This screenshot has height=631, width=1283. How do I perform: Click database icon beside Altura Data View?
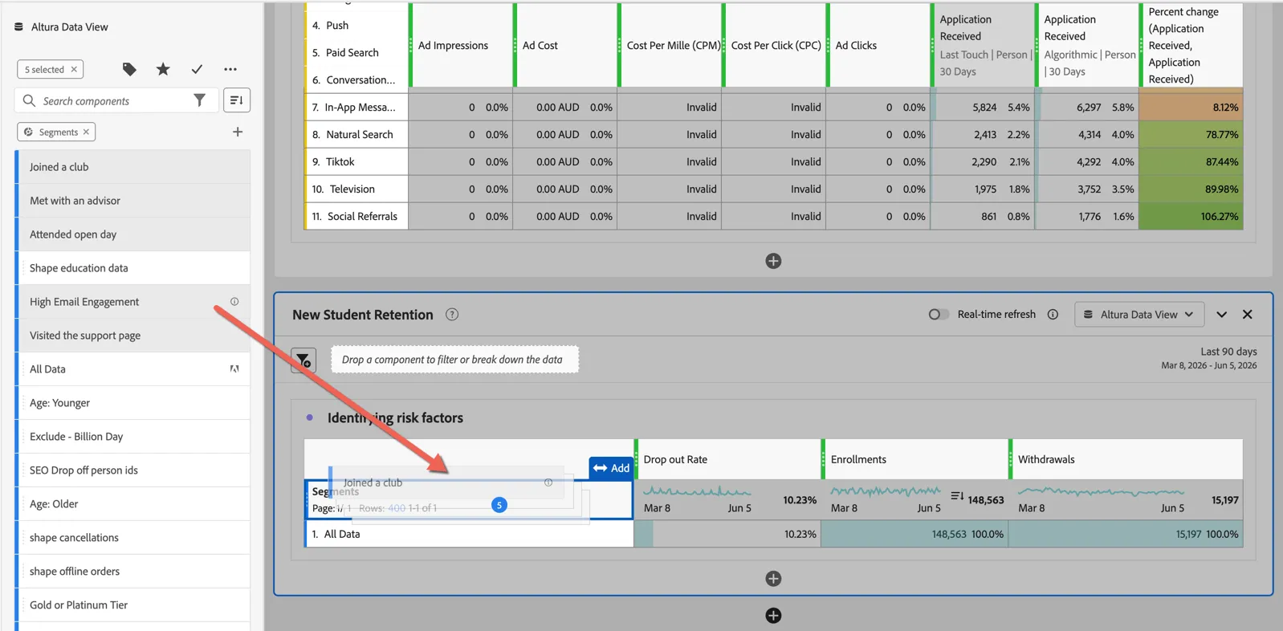(x=18, y=26)
